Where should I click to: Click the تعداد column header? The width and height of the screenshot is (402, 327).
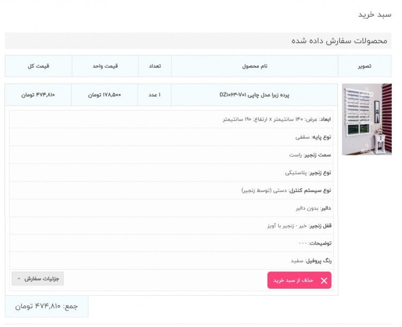(x=155, y=66)
